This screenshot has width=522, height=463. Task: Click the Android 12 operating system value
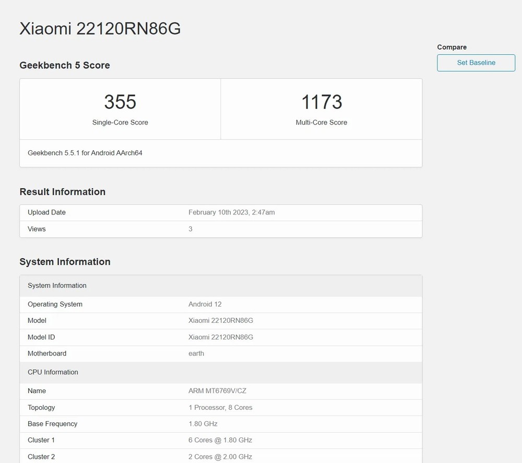[x=205, y=304]
